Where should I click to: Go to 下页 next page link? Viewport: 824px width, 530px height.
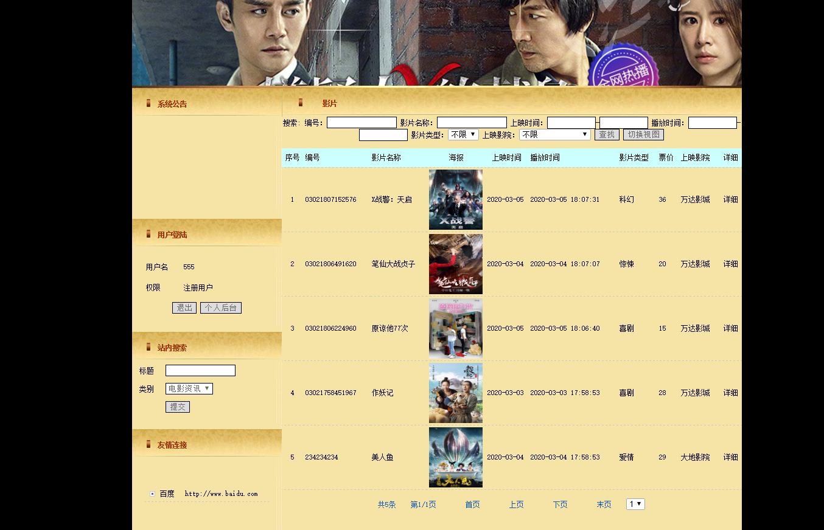tap(560, 504)
